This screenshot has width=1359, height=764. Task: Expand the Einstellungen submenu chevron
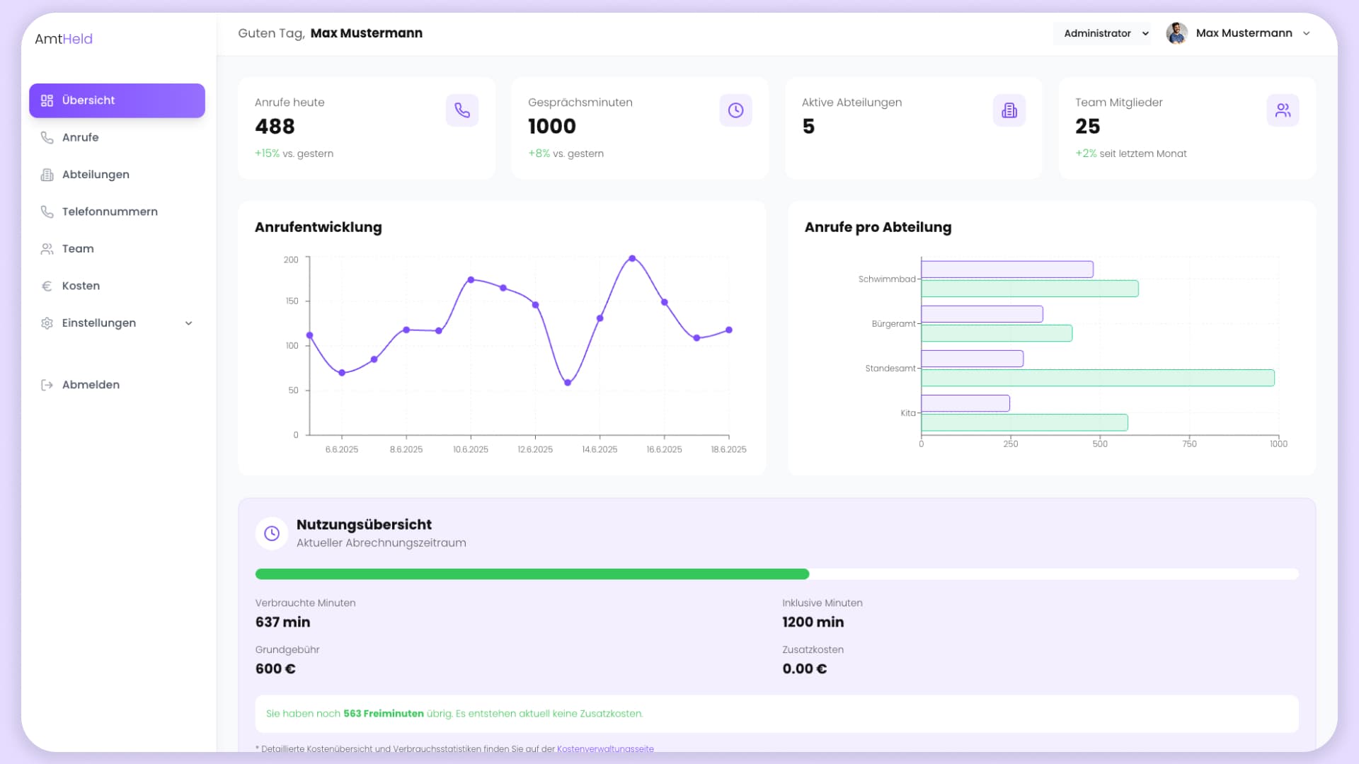(188, 323)
